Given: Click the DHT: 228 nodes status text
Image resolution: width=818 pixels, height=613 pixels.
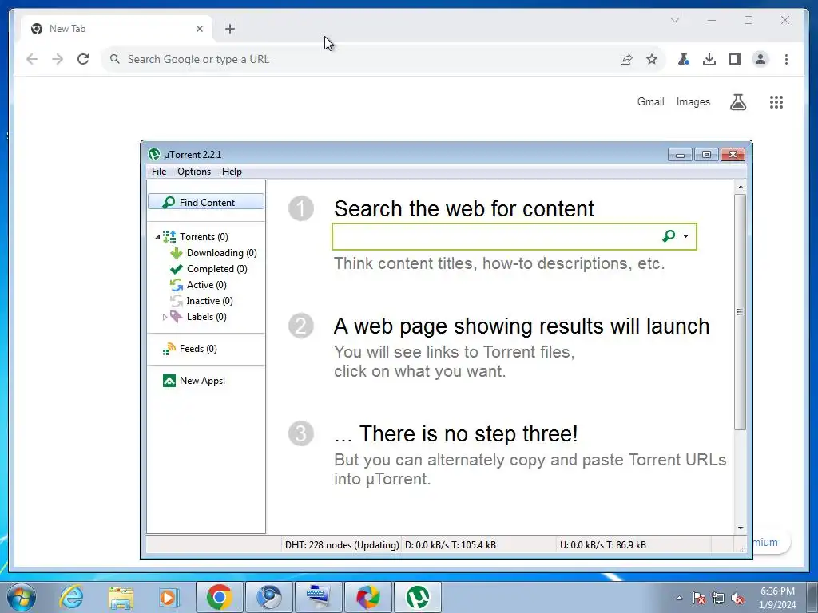Looking at the screenshot, I should click(342, 545).
